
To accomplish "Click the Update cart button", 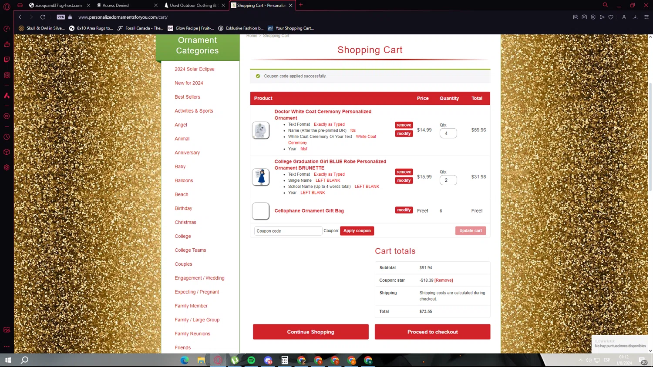I will click(471, 231).
